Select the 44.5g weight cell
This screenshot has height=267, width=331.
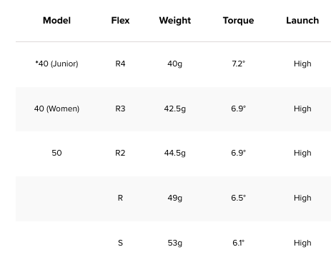click(175, 153)
